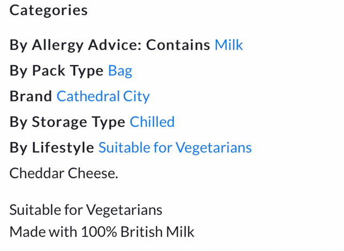This screenshot has height=251, width=344.
Task: Click the By Lifestyle label
Action: 52,147
